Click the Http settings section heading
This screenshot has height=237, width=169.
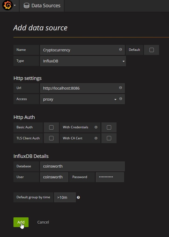(27, 78)
